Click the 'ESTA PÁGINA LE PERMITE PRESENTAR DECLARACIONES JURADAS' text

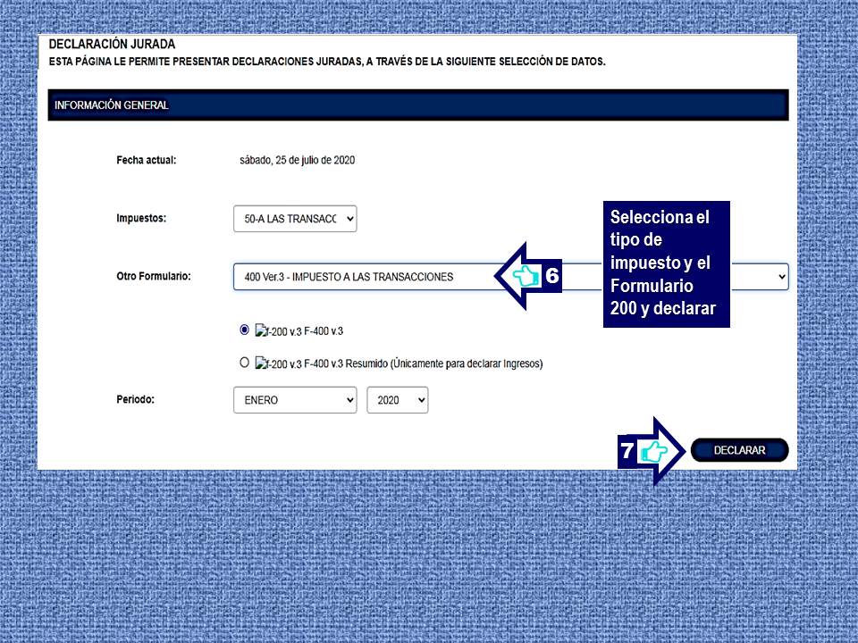[206, 62]
